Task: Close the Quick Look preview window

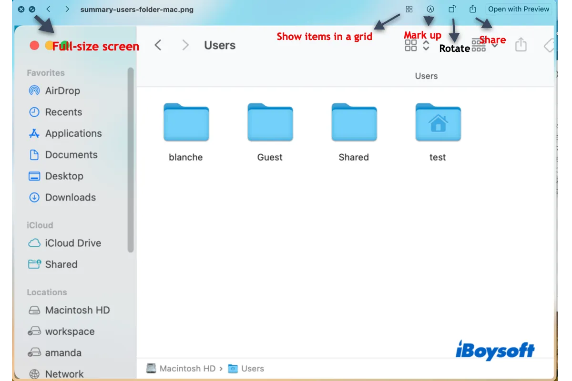Action: [x=21, y=10]
